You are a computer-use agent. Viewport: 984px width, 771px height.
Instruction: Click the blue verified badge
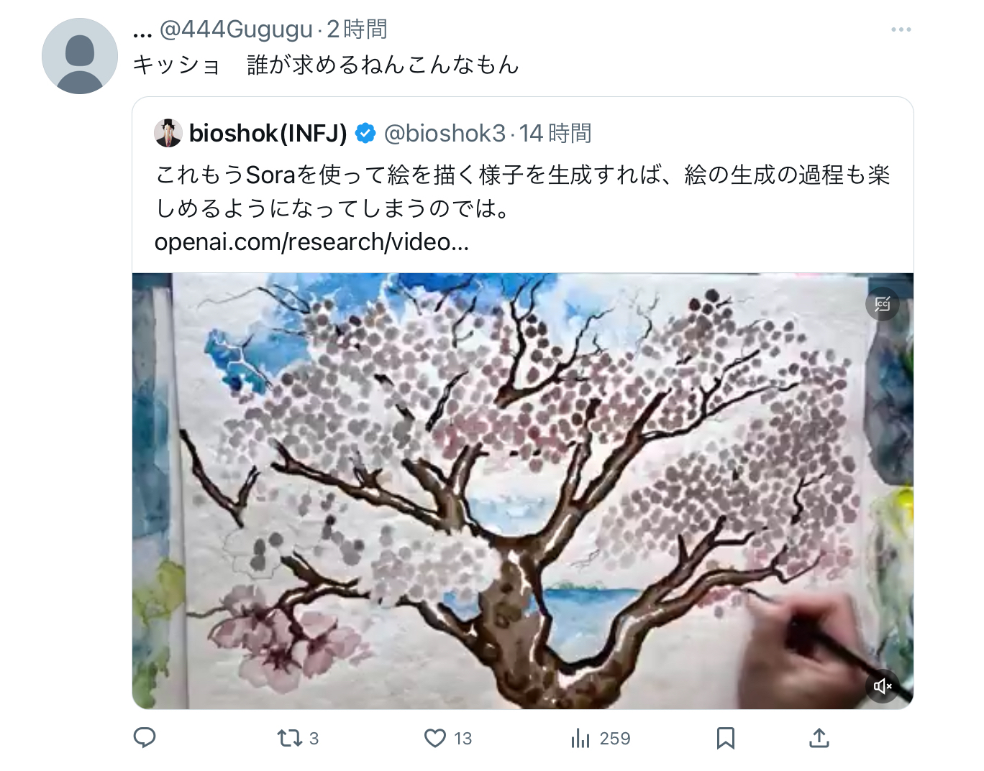(365, 133)
